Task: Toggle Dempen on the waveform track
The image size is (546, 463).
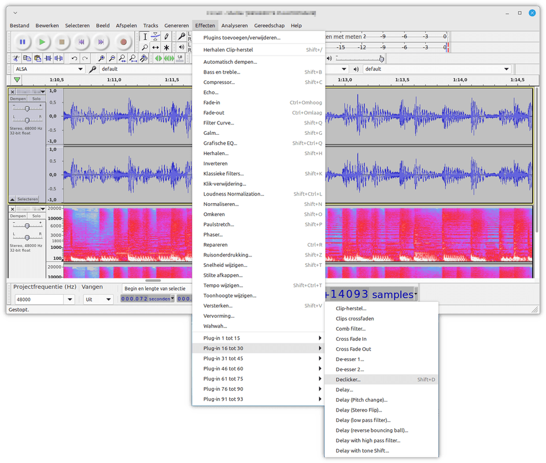Action: coord(18,98)
